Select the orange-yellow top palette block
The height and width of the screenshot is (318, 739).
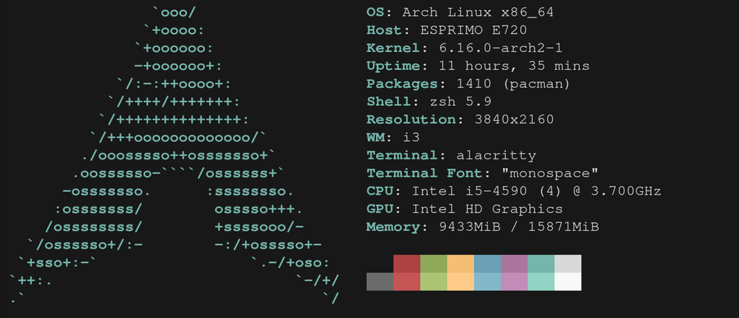click(460, 264)
